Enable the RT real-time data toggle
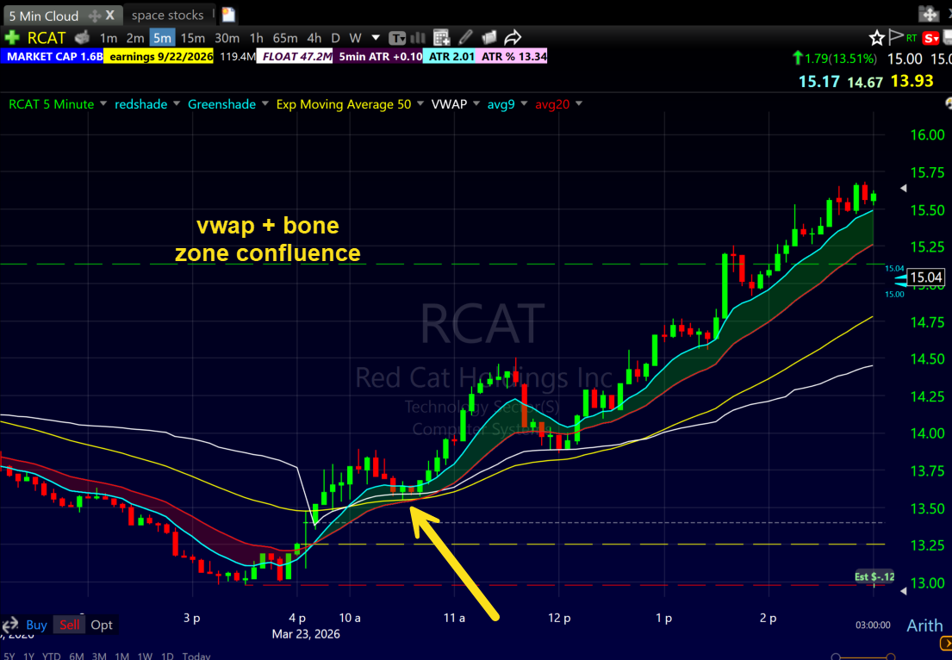Image resolution: width=952 pixels, height=660 pixels. coord(911,38)
